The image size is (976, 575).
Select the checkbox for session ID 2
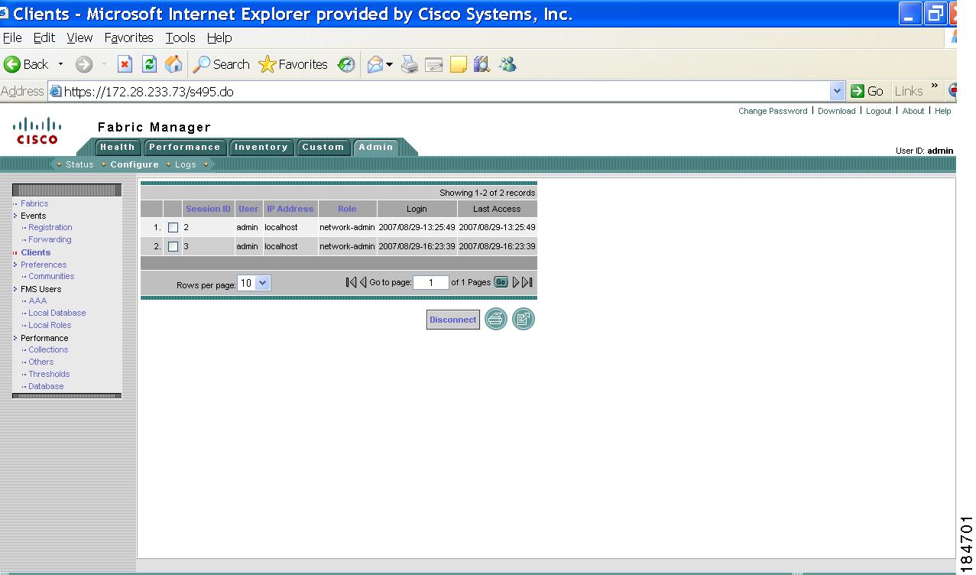pyautogui.click(x=173, y=227)
